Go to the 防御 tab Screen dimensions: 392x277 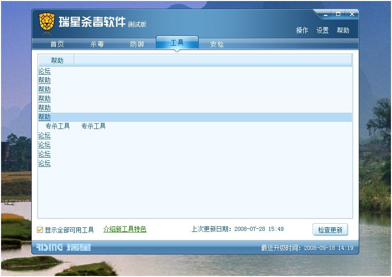pyautogui.click(x=137, y=44)
